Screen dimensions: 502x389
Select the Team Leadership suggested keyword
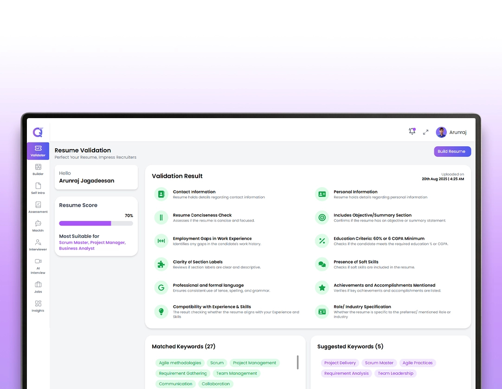395,373
